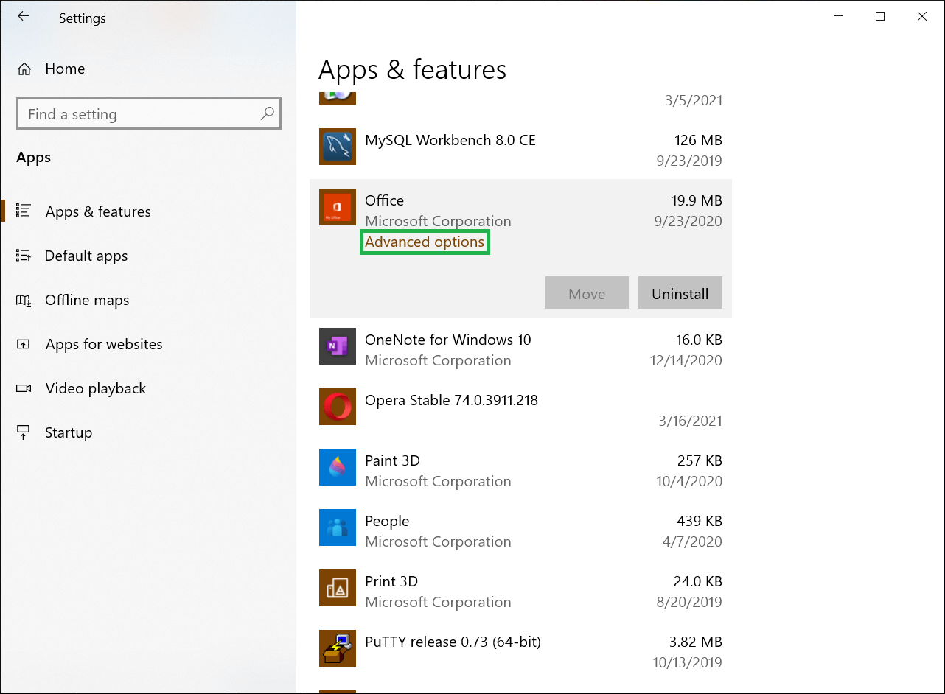The width and height of the screenshot is (945, 694).
Task: Click the PuTTY app icon
Action: [x=338, y=648]
